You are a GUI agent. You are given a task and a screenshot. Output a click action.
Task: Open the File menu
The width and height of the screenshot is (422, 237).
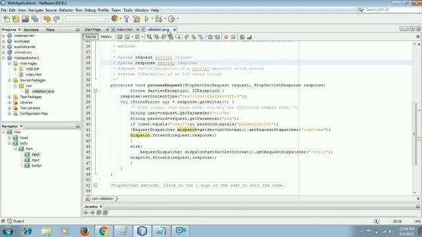tap(4, 11)
